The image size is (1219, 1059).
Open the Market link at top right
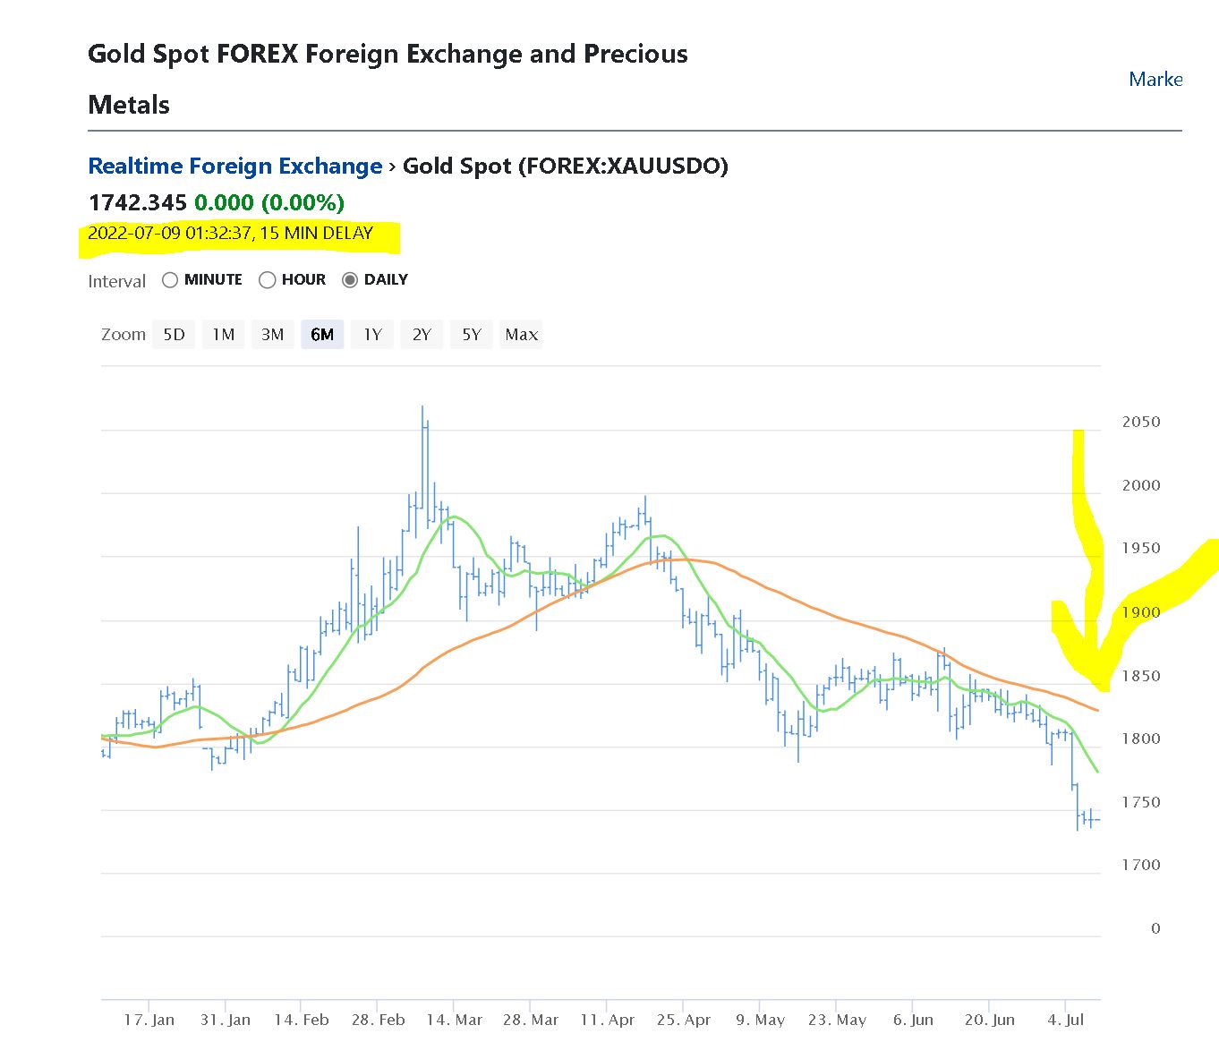[x=1155, y=80]
